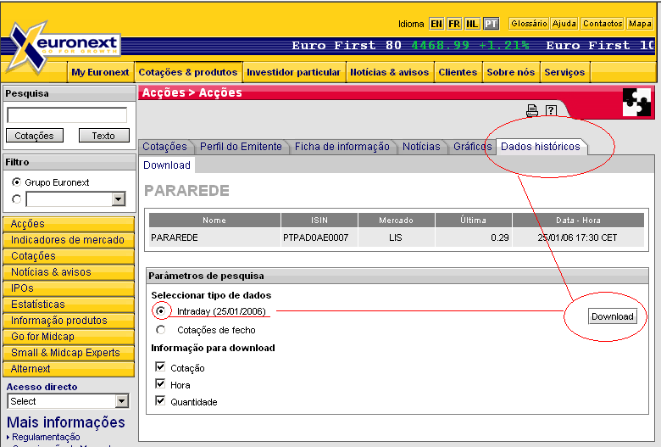
Task: Open the Glossário link
Action: [x=529, y=24]
